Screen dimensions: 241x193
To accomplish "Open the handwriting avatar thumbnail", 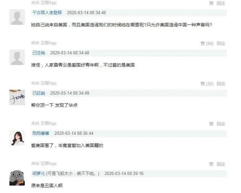I will point(17,98).
